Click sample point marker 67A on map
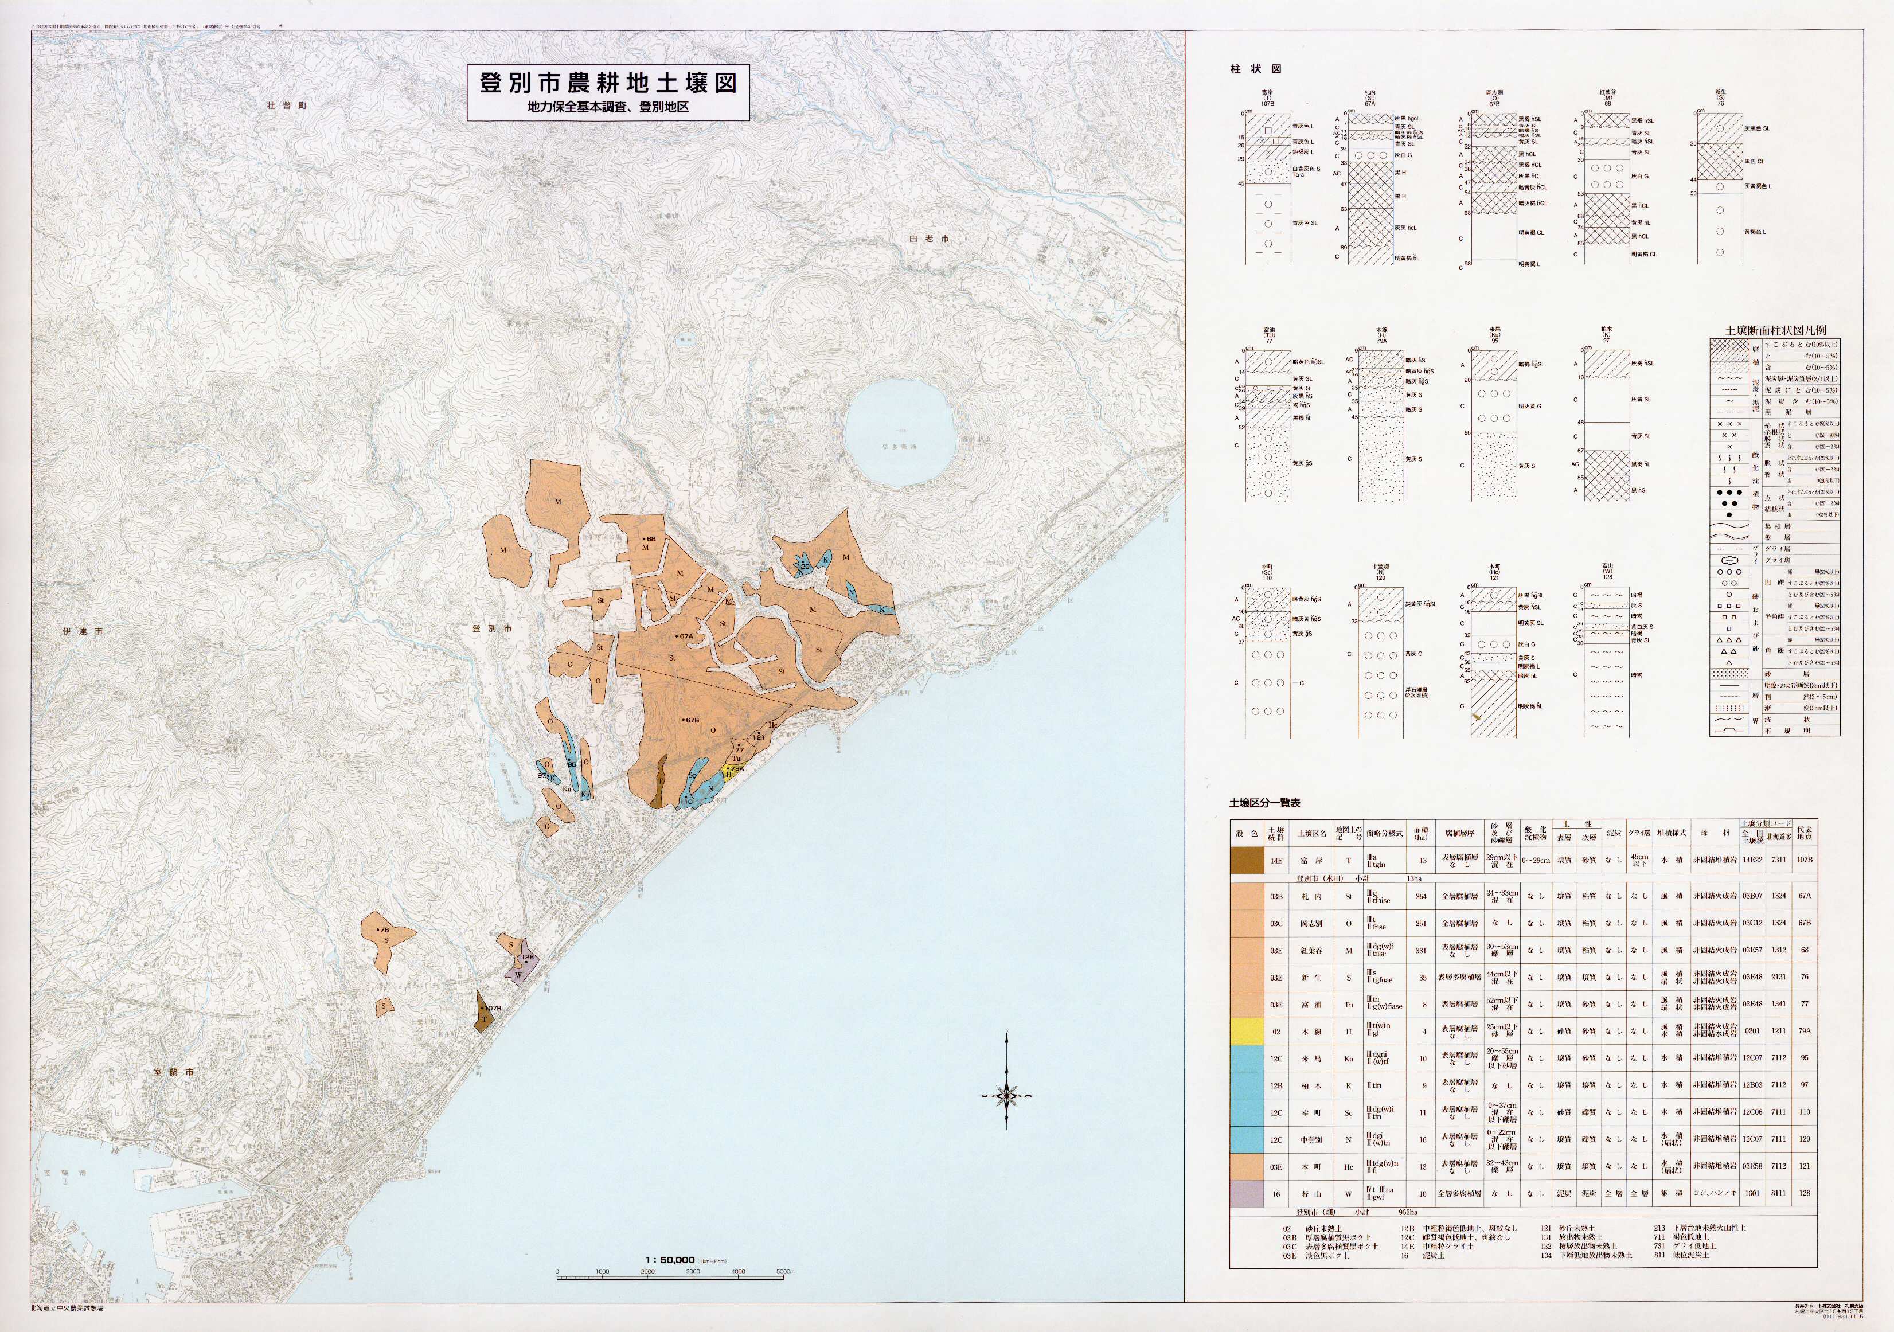This screenshot has height=1332, width=1894. pyautogui.click(x=682, y=636)
